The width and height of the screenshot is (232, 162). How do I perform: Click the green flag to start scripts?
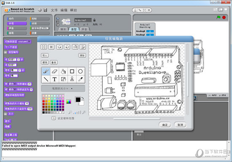pyautogui.click(x=219, y=17)
